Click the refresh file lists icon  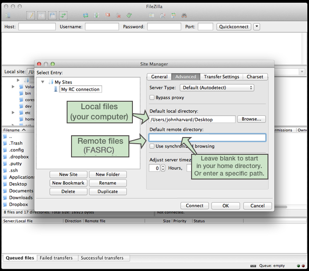[86, 15]
